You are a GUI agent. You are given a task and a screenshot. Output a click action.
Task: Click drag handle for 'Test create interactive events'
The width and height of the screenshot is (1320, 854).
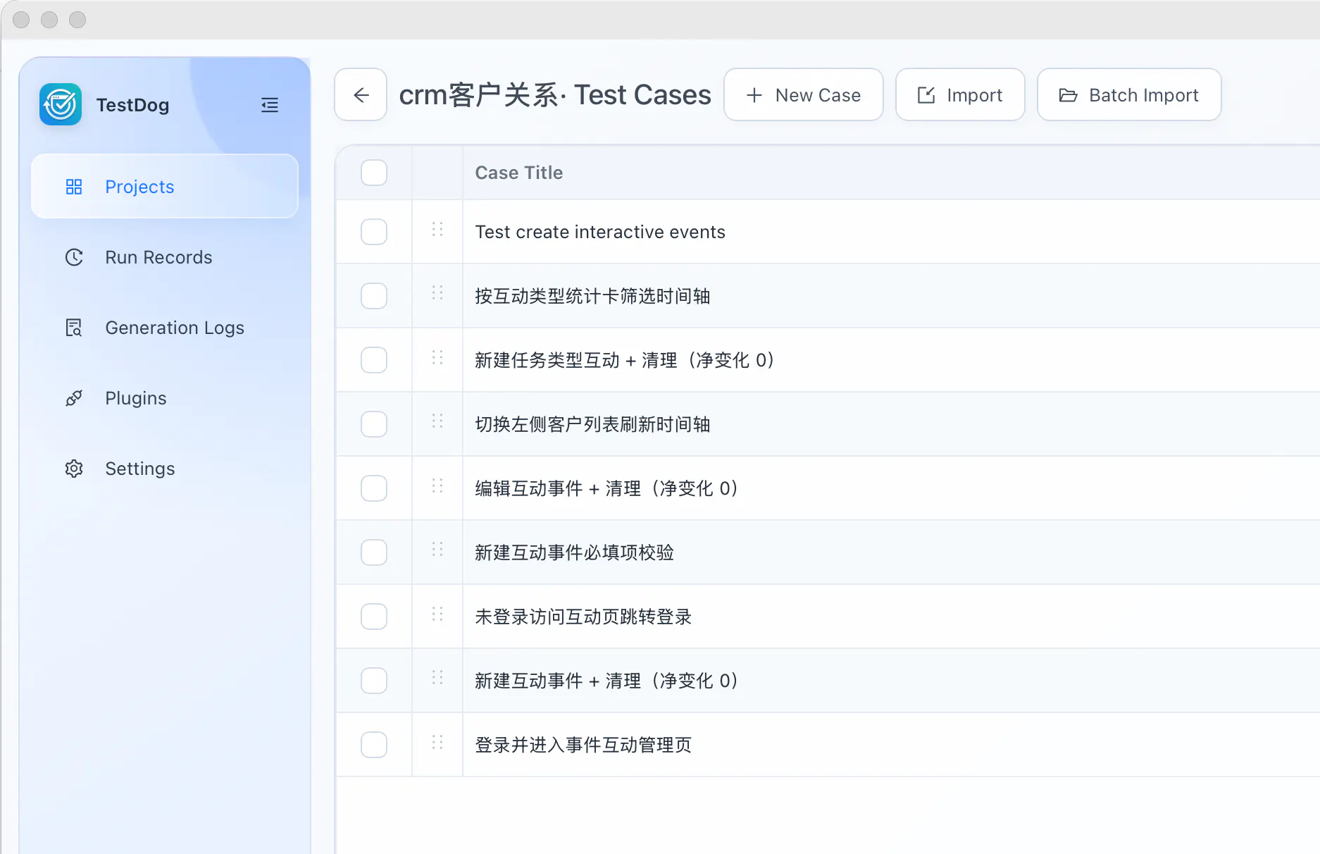[437, 229]
